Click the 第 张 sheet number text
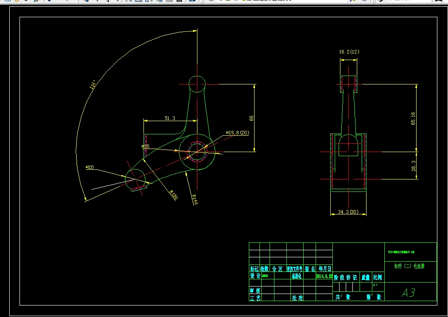Screen dimensions: 448x317 (x=374, y=297)
